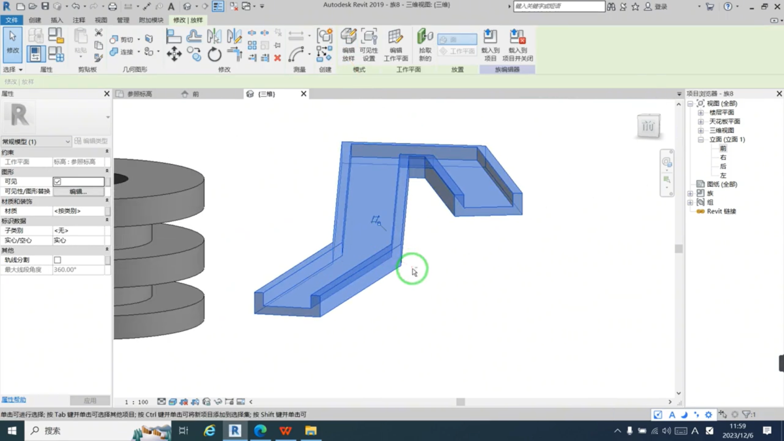Click the Save icon in quick access toolbar

(x=45, y=7)
